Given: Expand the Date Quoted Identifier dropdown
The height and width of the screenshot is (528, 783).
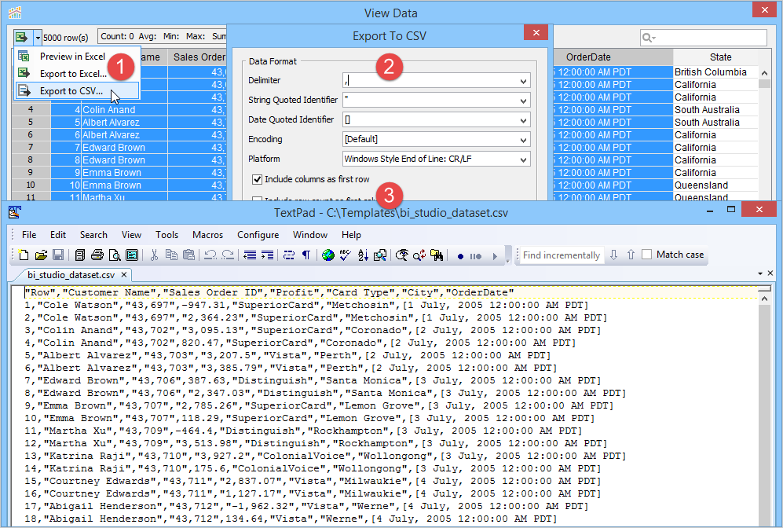Looking at the screenshot, I should pos(523,120).
